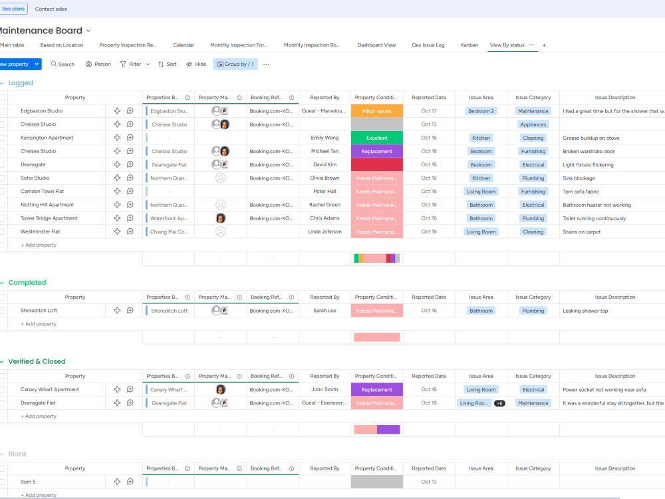This screenshot has width=665, height=499.
Task: Click info icon on Properties B column in Verified & Closed
Action: (187, 376)
